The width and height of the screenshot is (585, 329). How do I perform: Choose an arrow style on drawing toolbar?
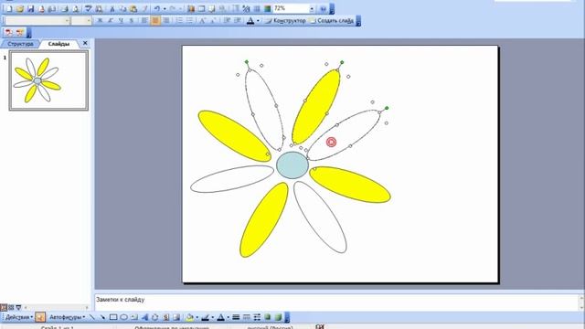coord(257,317)
